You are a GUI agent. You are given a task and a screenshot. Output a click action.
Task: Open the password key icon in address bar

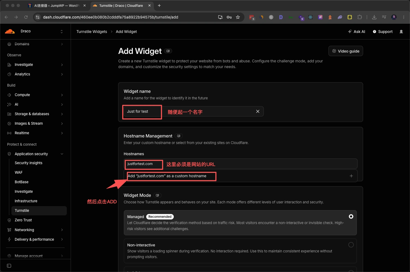point(229,17)
